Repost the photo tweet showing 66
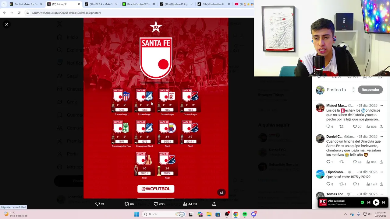Viewport: 390px width, 219px height. [x=129, y=204]
